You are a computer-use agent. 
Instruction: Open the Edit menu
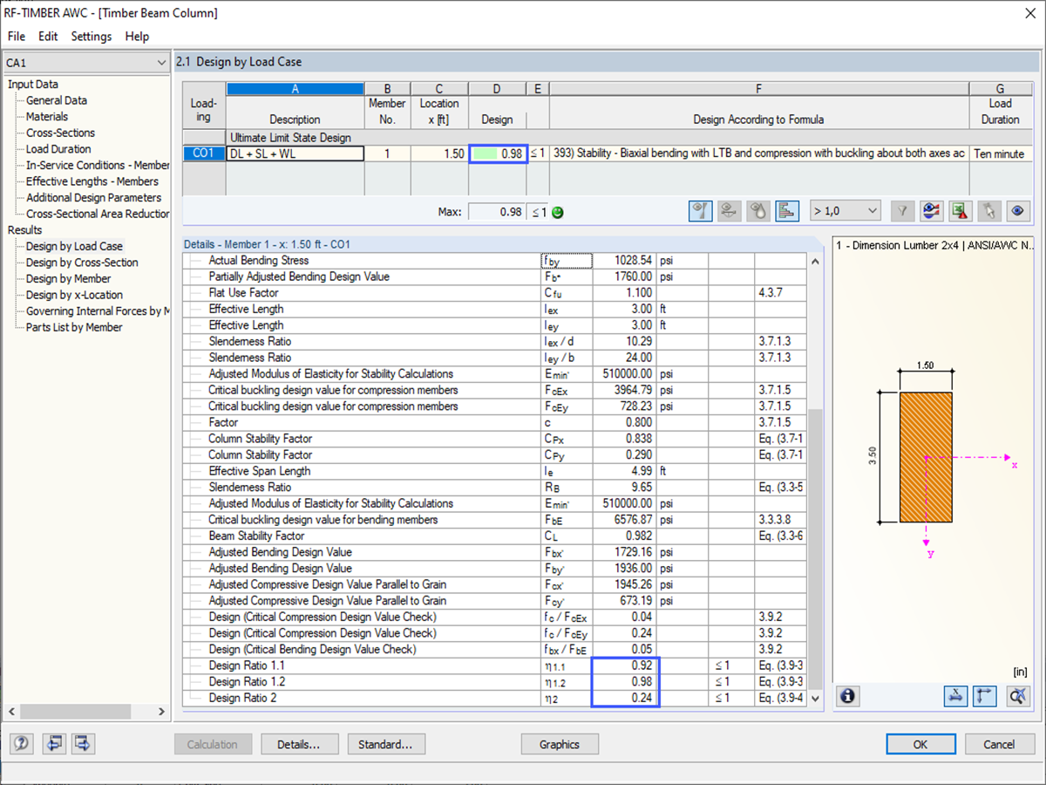[x=48, y=37]
